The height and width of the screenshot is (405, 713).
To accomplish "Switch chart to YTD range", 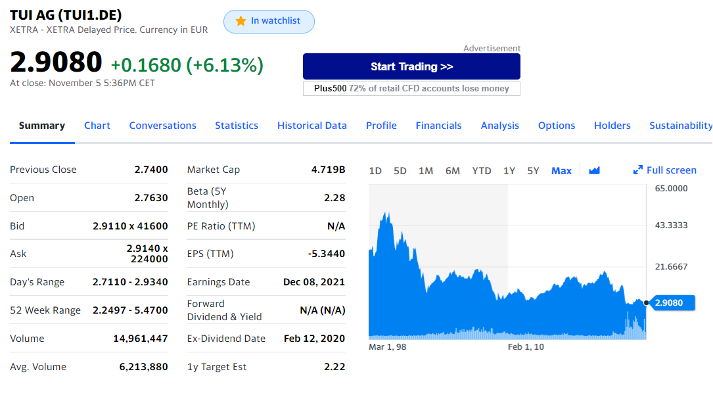I will [482, 171].
